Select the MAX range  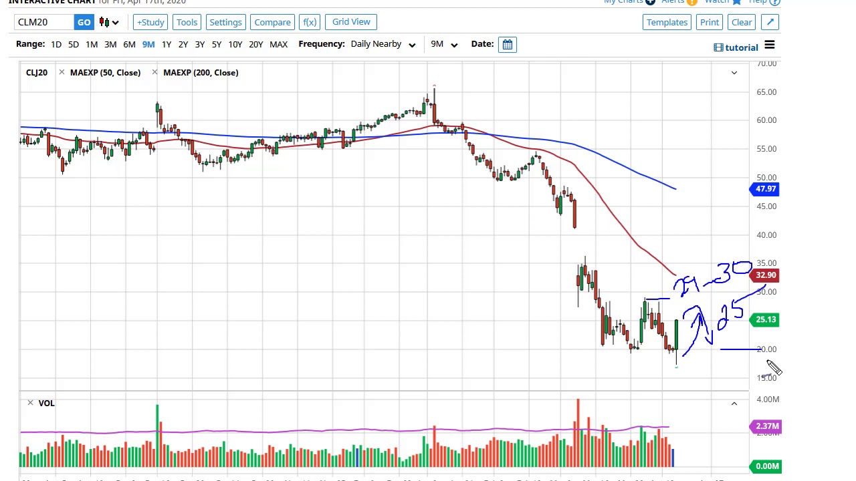point(278,44)
